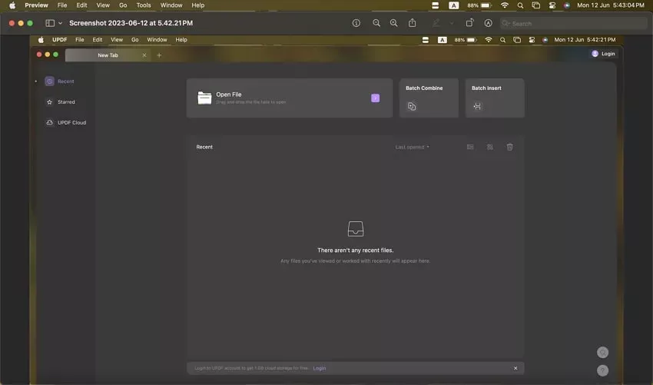Zoom in using Preview toolbar
This screenshot has width=653, height=385.
pyautogui.click(x=393, y=23)
